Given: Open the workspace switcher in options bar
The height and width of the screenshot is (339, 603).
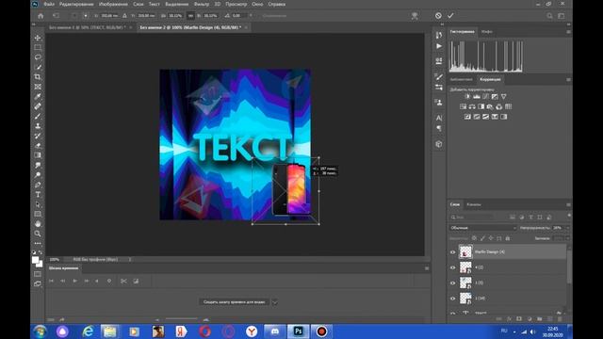Looking at the screenshot, I should (x=562, y=16).
